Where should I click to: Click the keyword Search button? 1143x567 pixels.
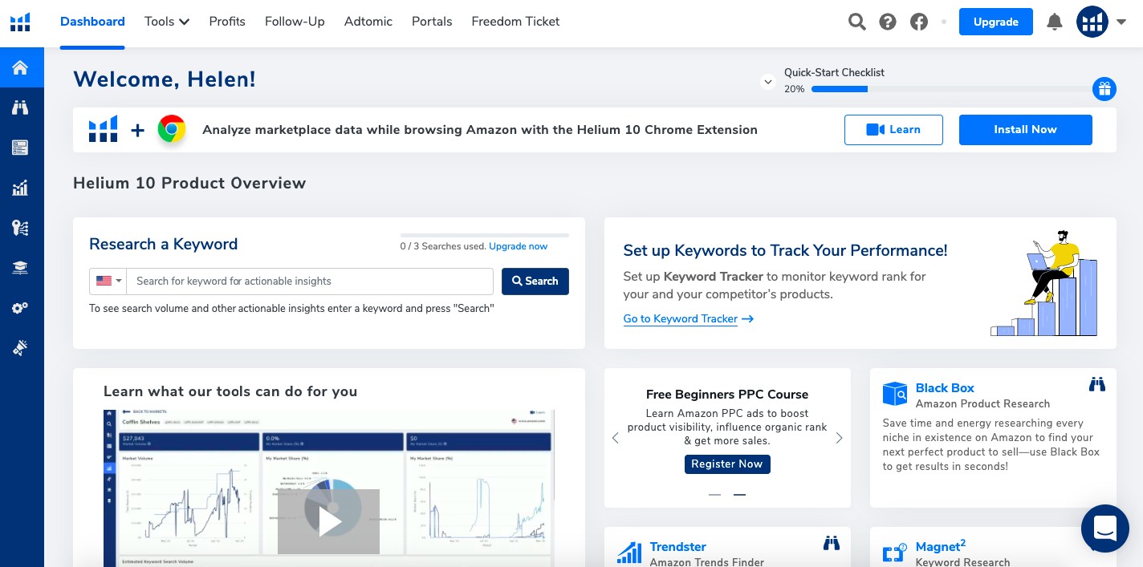point(535,281)
